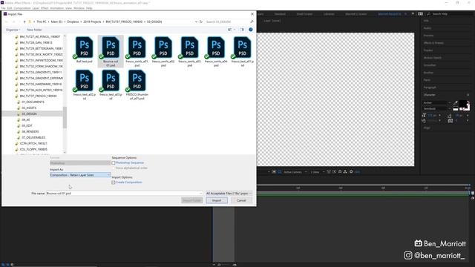Select the 03_DESIGN folder in tree
Image resolution: width=475 pixels, height=267 pixels.
coord(29,113)
